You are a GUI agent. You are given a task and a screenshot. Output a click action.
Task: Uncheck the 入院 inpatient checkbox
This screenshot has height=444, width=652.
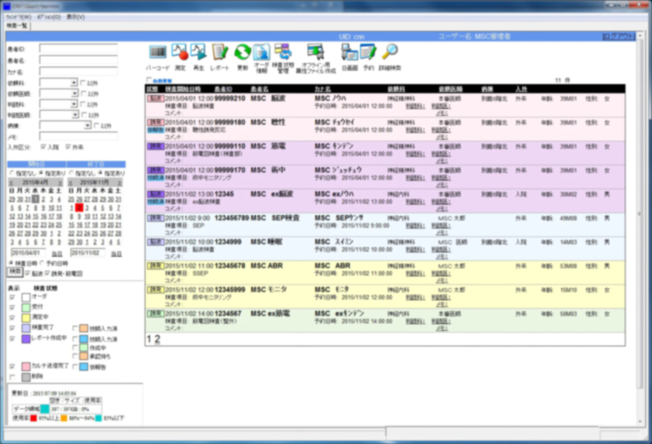43,147
